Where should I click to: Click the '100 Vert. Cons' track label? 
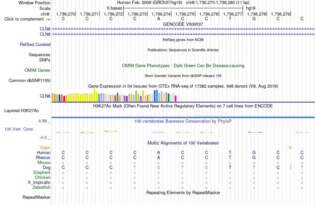click(19, 129)
